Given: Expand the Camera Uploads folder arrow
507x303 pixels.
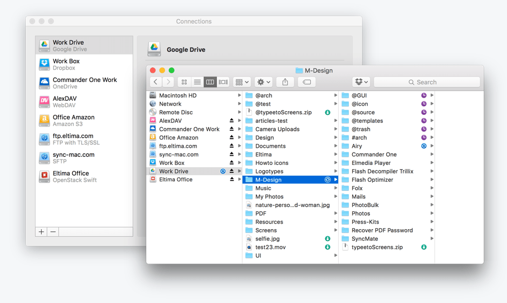Looking at the screenshot, I should (x=335, y=129).
